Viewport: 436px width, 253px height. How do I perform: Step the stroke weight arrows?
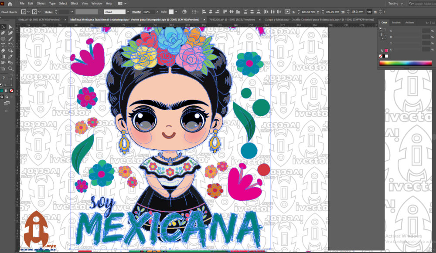pyautogui.click(x=56, y=12)
